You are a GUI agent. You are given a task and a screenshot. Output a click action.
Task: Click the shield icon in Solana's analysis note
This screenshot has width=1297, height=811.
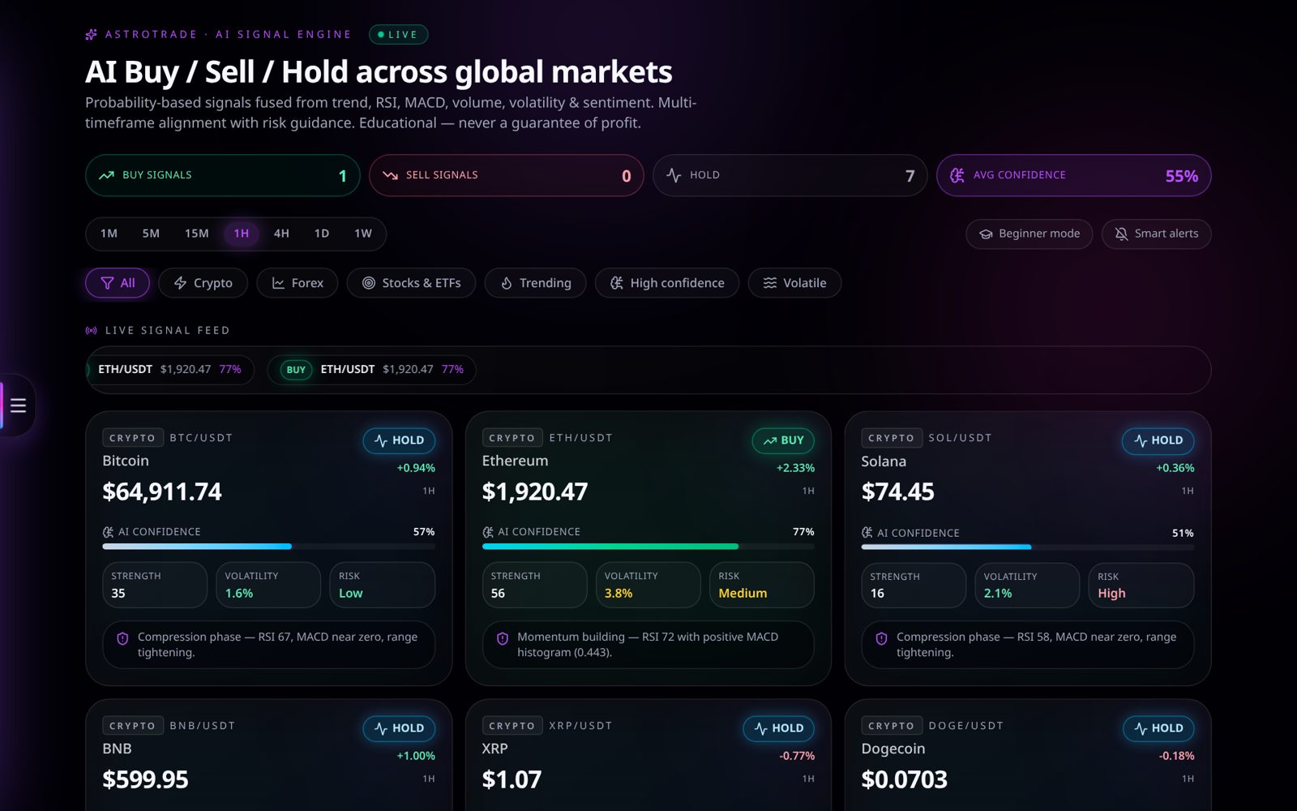point(881,638)
